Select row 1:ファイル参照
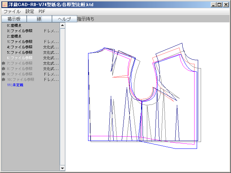The height and width of the screenshot is (173, 231). 31,42
